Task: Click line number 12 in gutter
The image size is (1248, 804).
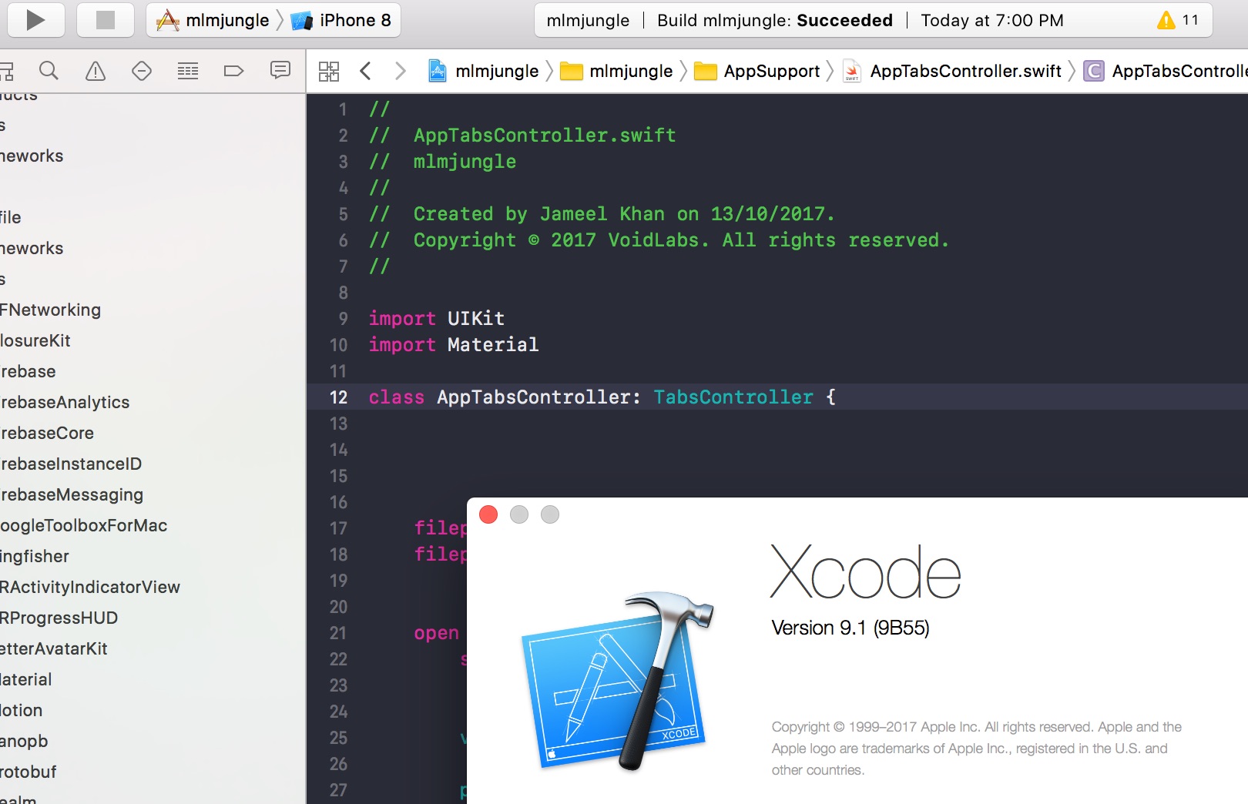Action: (339, 397)
